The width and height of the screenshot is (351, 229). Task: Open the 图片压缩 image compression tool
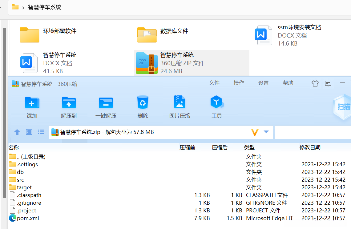point(180,107)
